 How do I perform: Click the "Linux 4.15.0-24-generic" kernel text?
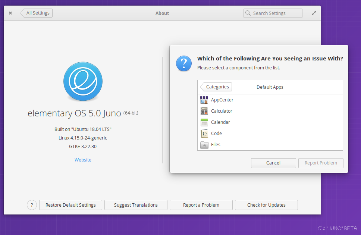[x=83, y=138]
